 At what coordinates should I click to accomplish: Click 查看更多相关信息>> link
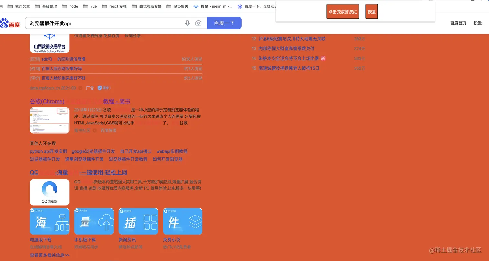click(49, 255)
